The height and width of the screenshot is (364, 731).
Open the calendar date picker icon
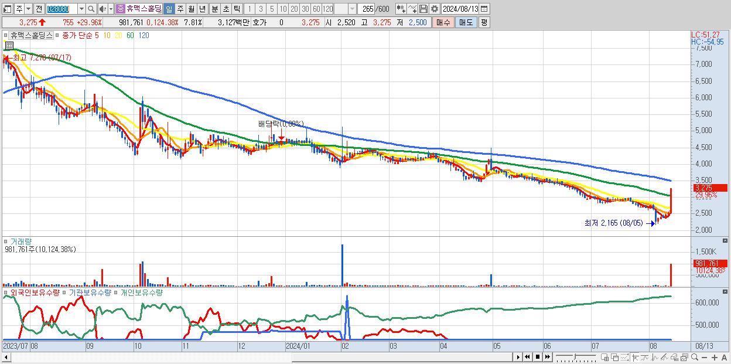485,9
